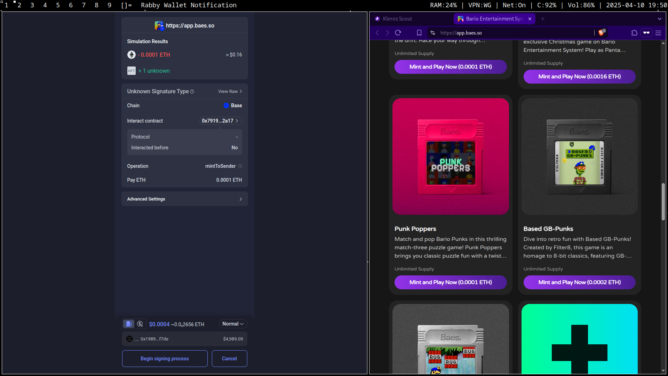Click the baes.so site favicon in wallet header

[159, 25]
